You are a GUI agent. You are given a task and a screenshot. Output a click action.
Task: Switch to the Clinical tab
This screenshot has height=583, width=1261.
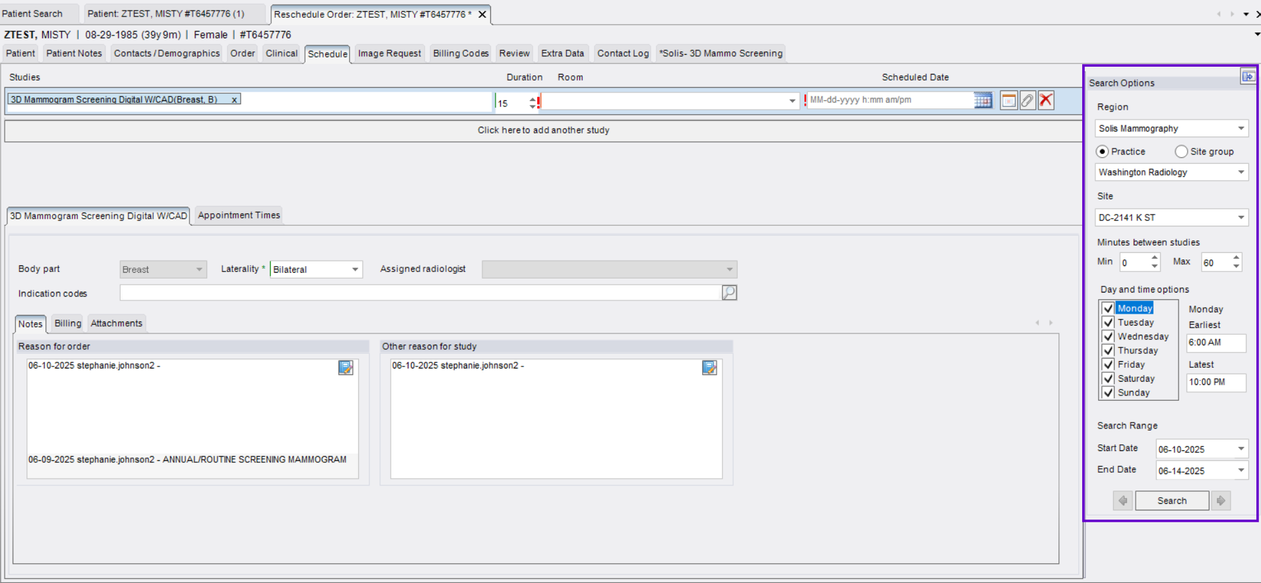[x=282, y=53]
